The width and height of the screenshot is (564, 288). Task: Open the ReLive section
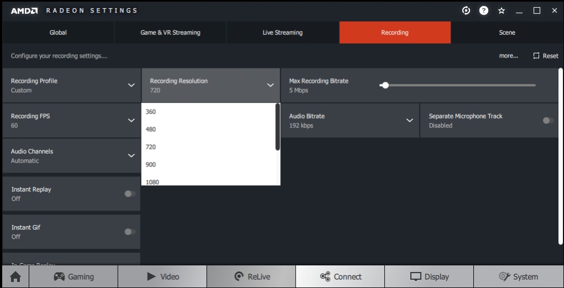pyautogui.click(x=251, y=276)
